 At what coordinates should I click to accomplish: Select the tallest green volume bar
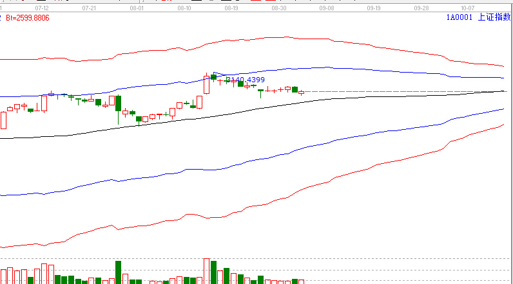[118, 271]
